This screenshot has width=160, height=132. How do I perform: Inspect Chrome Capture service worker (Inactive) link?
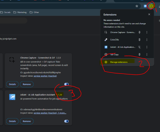pos(45,76)
